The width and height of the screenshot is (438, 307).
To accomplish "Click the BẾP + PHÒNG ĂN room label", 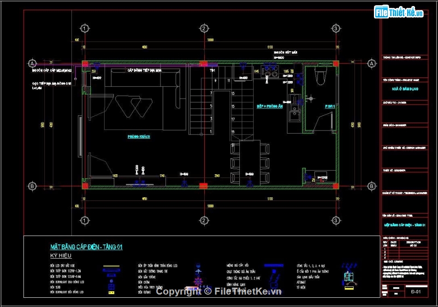I will pos(270,106).
